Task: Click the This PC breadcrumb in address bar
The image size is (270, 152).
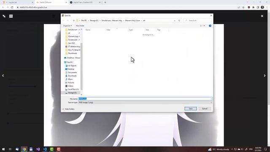Action: click(84, 21)
